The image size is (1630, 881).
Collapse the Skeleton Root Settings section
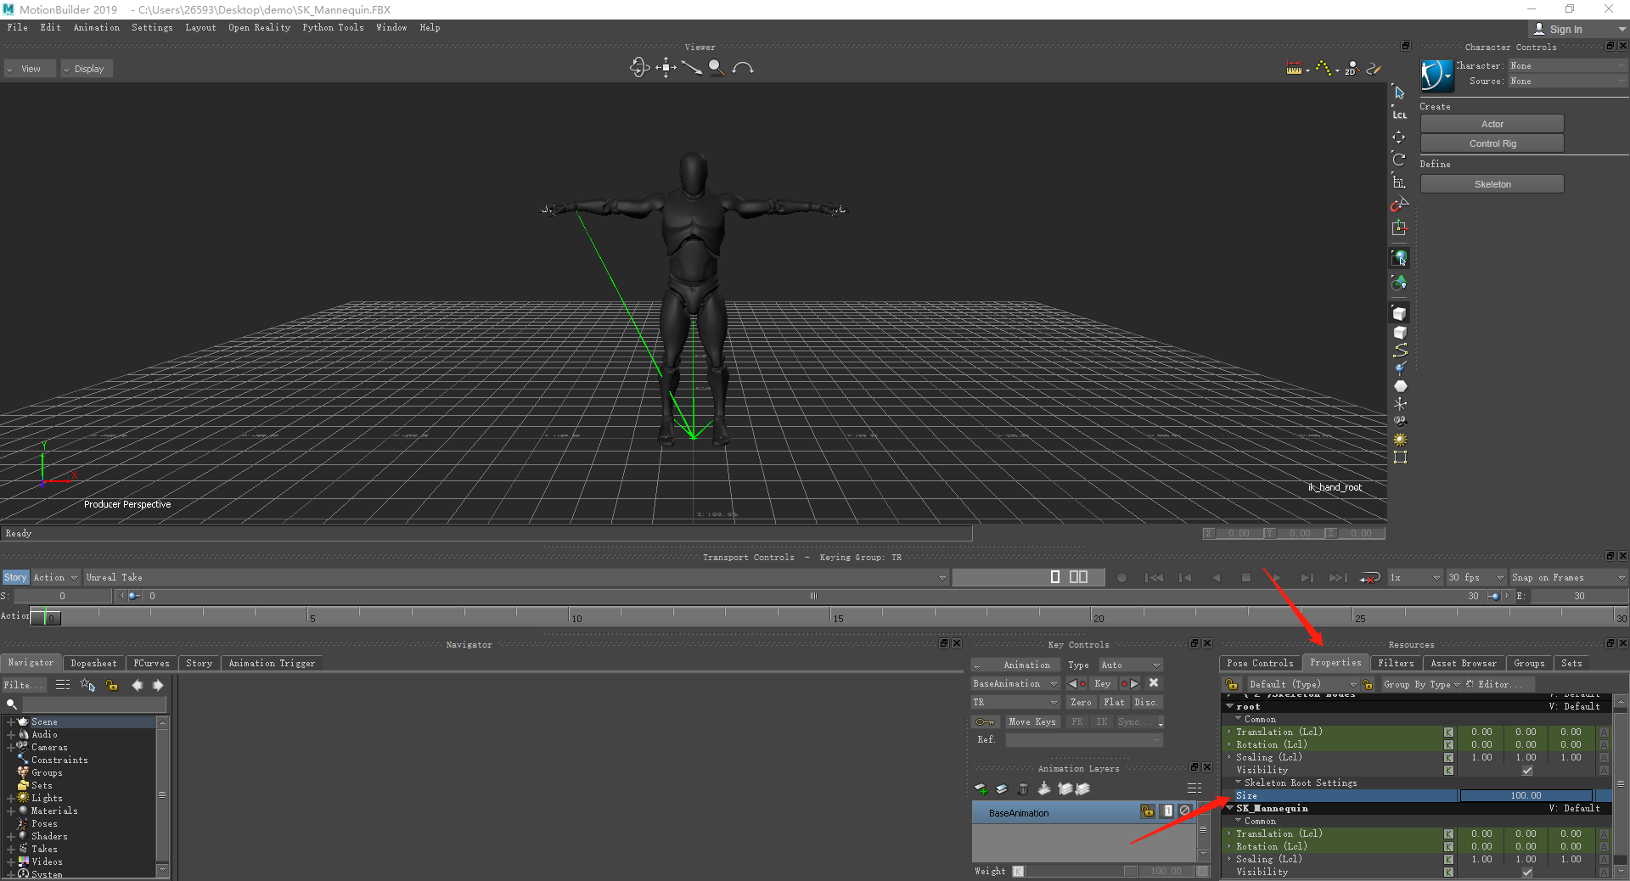click(1237, 783)
